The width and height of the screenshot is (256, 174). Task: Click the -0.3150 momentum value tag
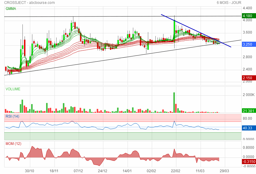pos(249,162)
